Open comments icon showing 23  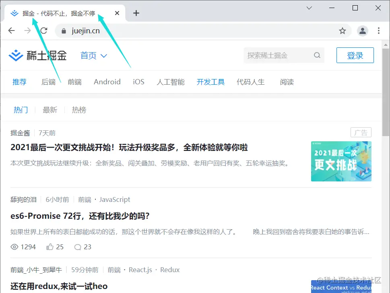tap(78, 247)
